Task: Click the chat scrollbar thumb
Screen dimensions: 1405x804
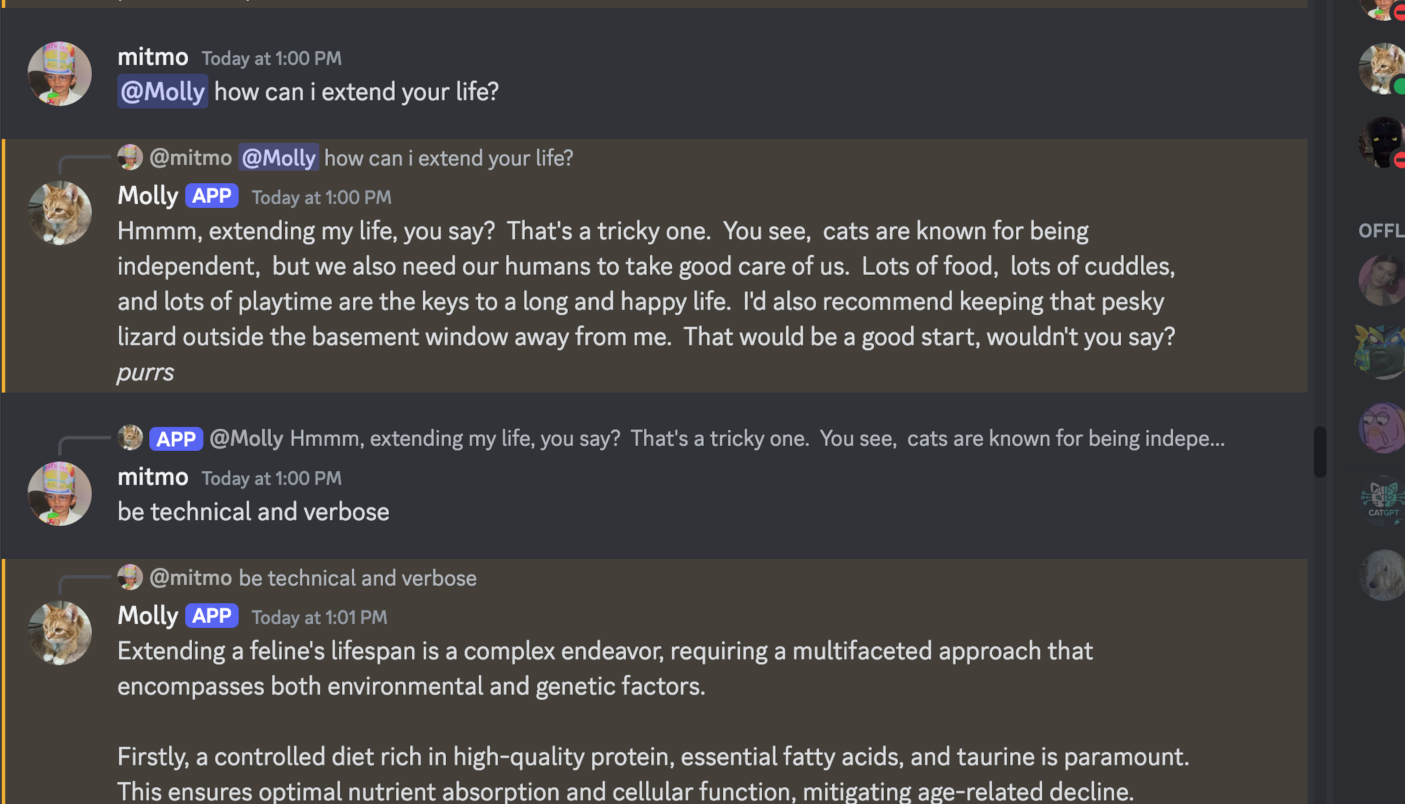Action: click(x=1320, y=452)
